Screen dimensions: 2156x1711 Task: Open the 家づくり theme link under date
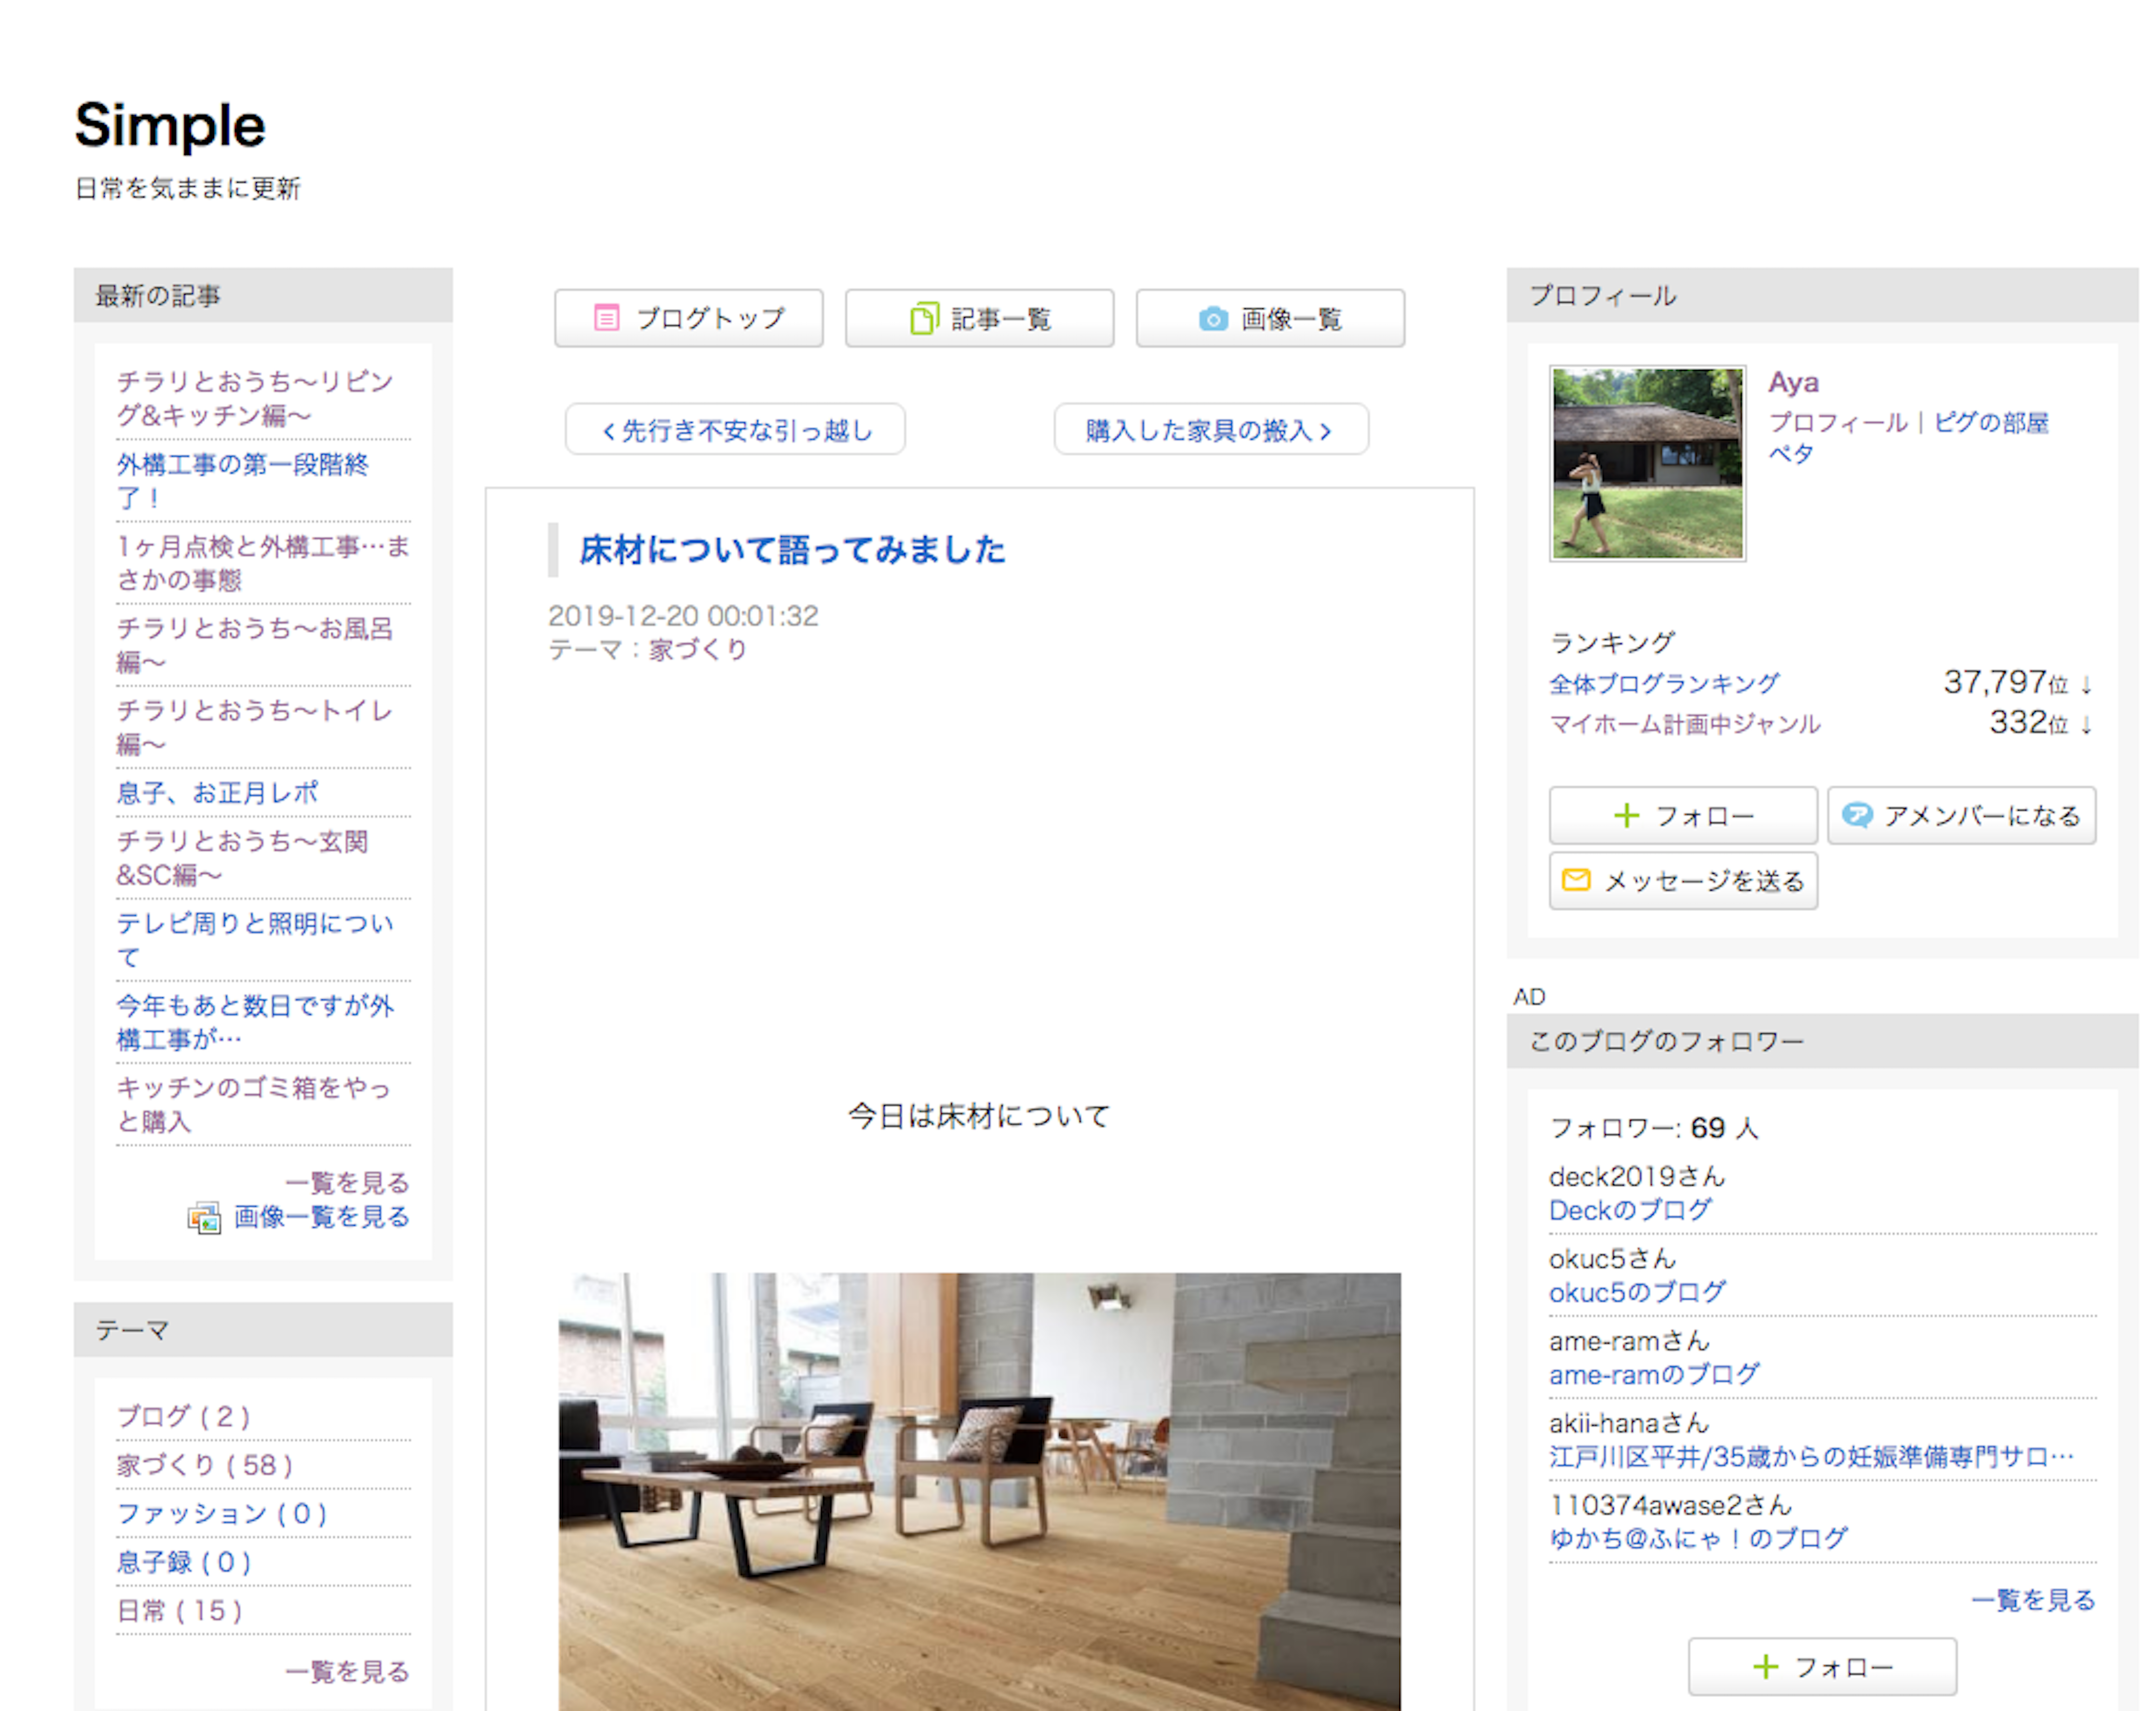point(698,650)
